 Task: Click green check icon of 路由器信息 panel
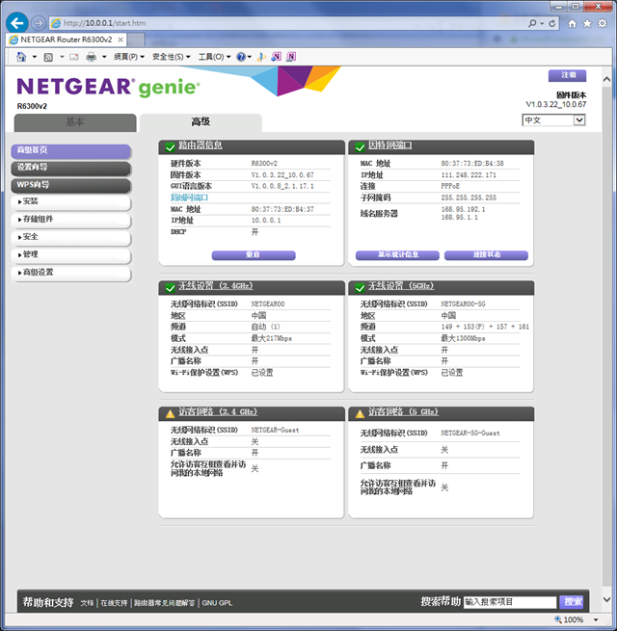170,146
